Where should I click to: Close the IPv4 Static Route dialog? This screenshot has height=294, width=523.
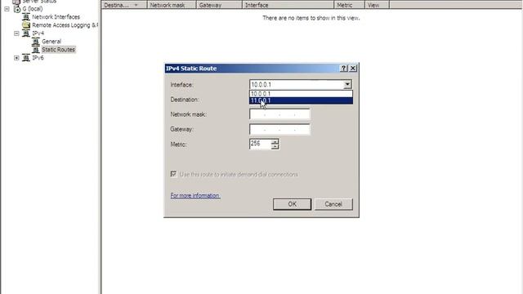pyautogui.click(x=352, y=69)
